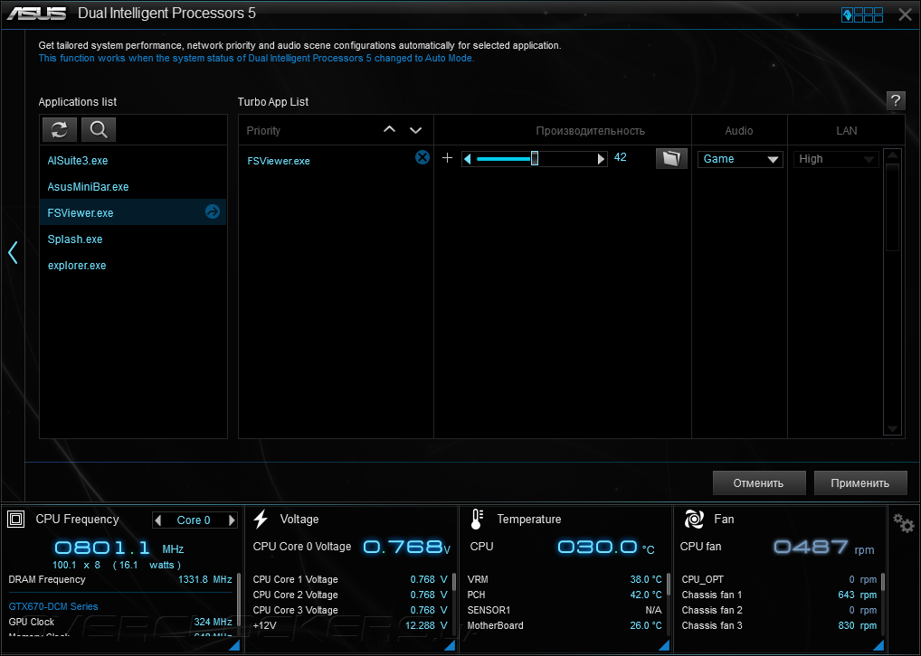Select previous CPU core arrow
921x656 pixels.
click(158, 520)
